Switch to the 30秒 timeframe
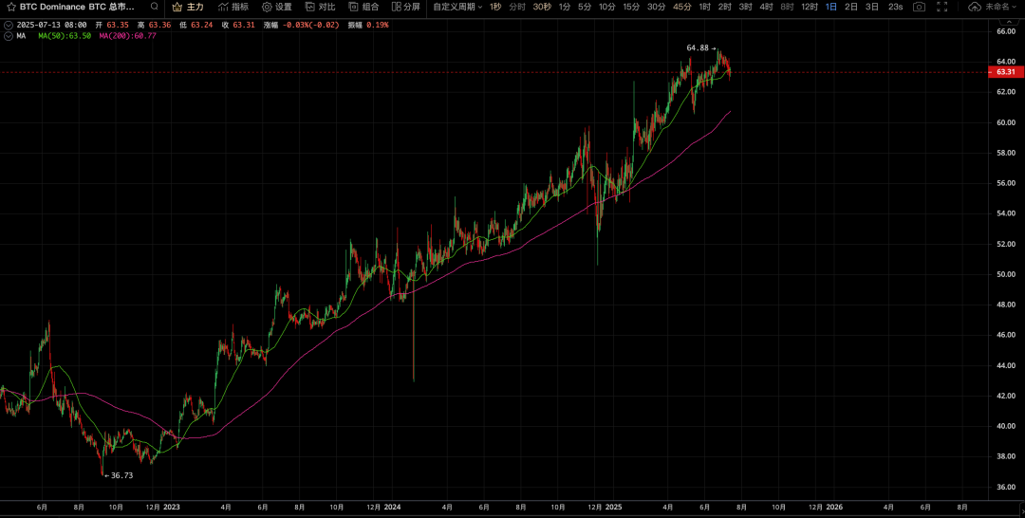Image resolution: width=1025 pixels, height=518 pixels. tap(542, 8)
